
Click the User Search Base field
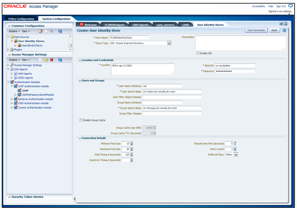172,92
